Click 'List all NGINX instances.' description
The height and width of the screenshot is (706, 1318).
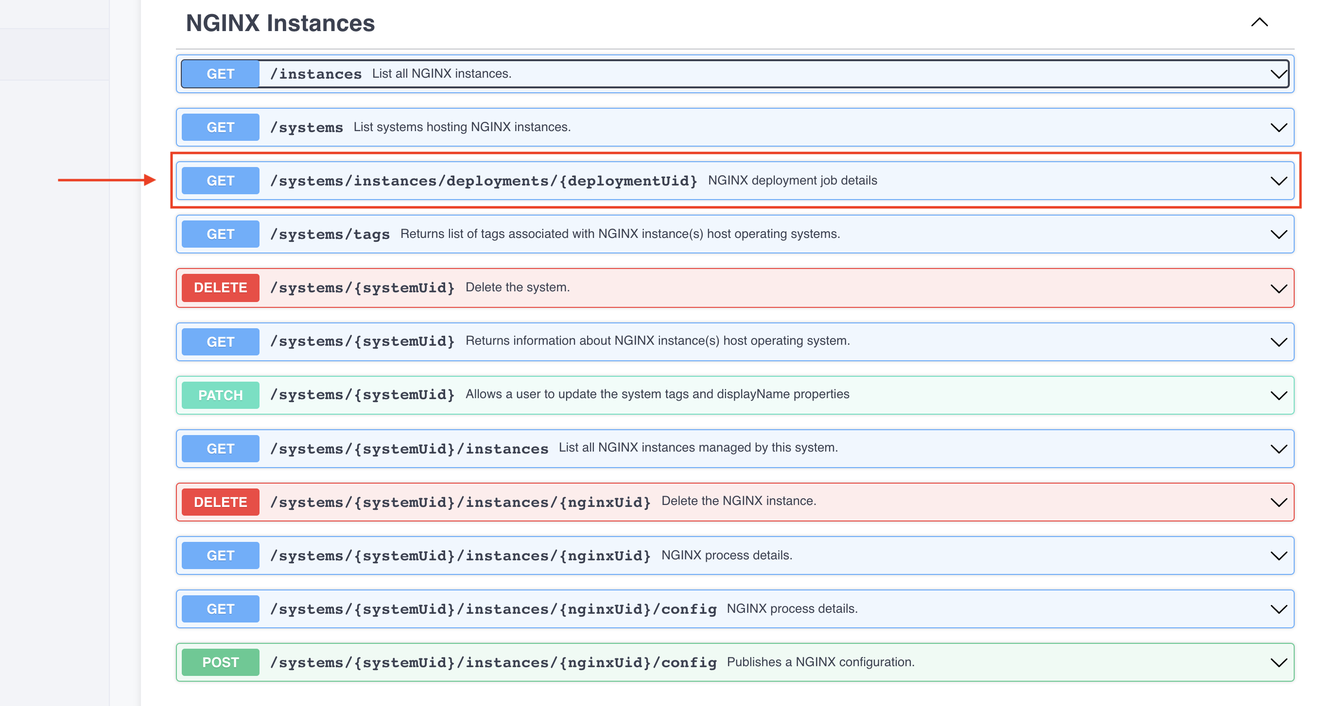(442, 74)
